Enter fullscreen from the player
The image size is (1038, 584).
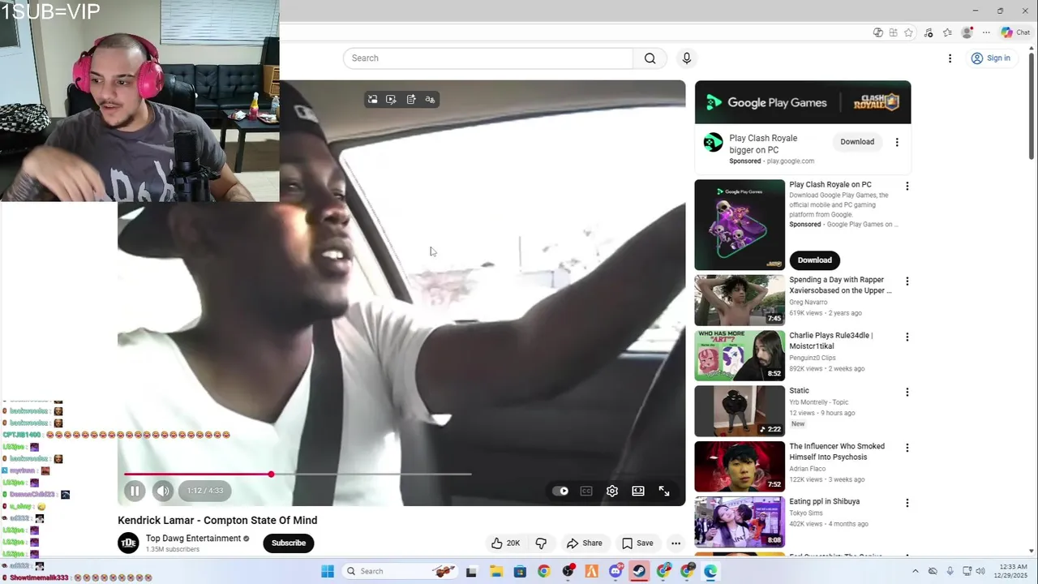[664, 491]
